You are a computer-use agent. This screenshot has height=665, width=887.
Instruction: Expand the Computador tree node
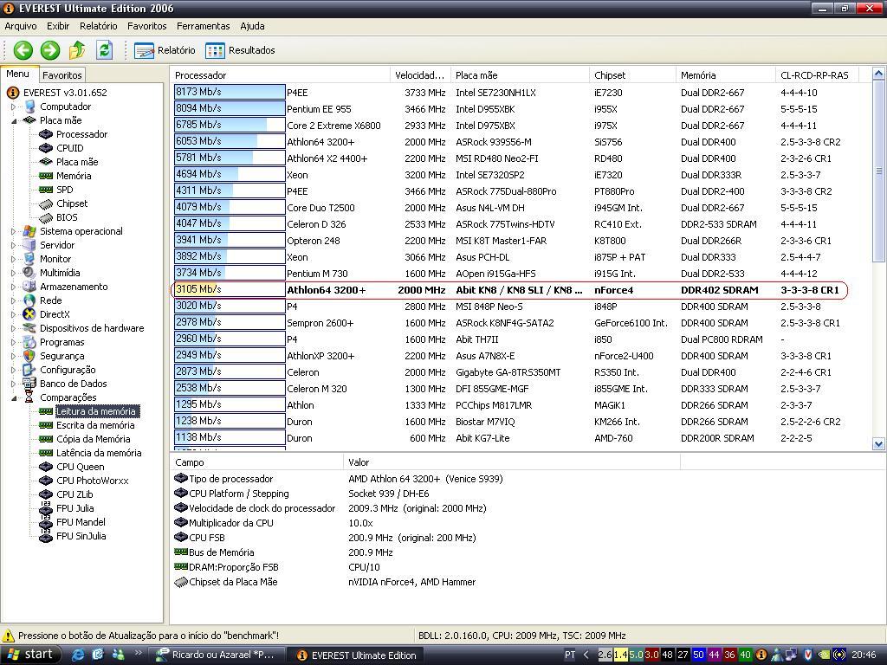(x=14, y=107)
